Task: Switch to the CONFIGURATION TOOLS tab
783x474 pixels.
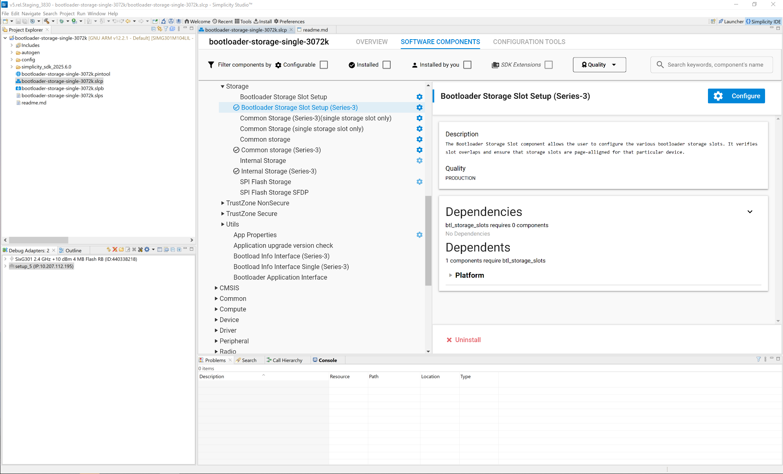Action: (529, 42)
